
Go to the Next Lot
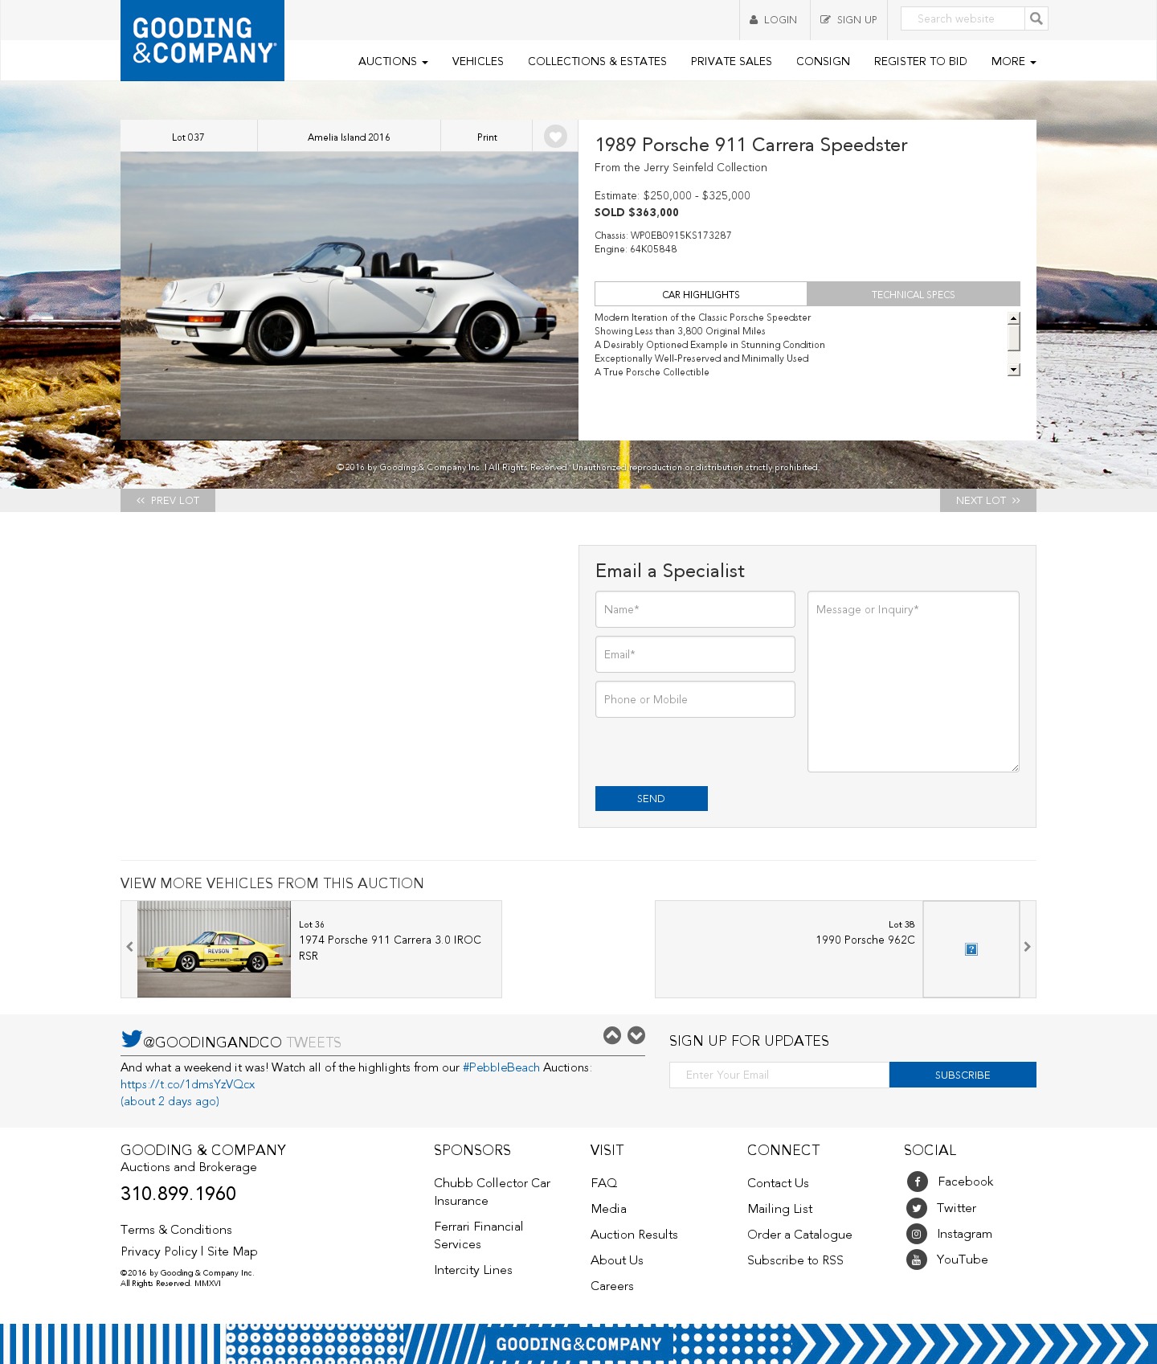988,500
